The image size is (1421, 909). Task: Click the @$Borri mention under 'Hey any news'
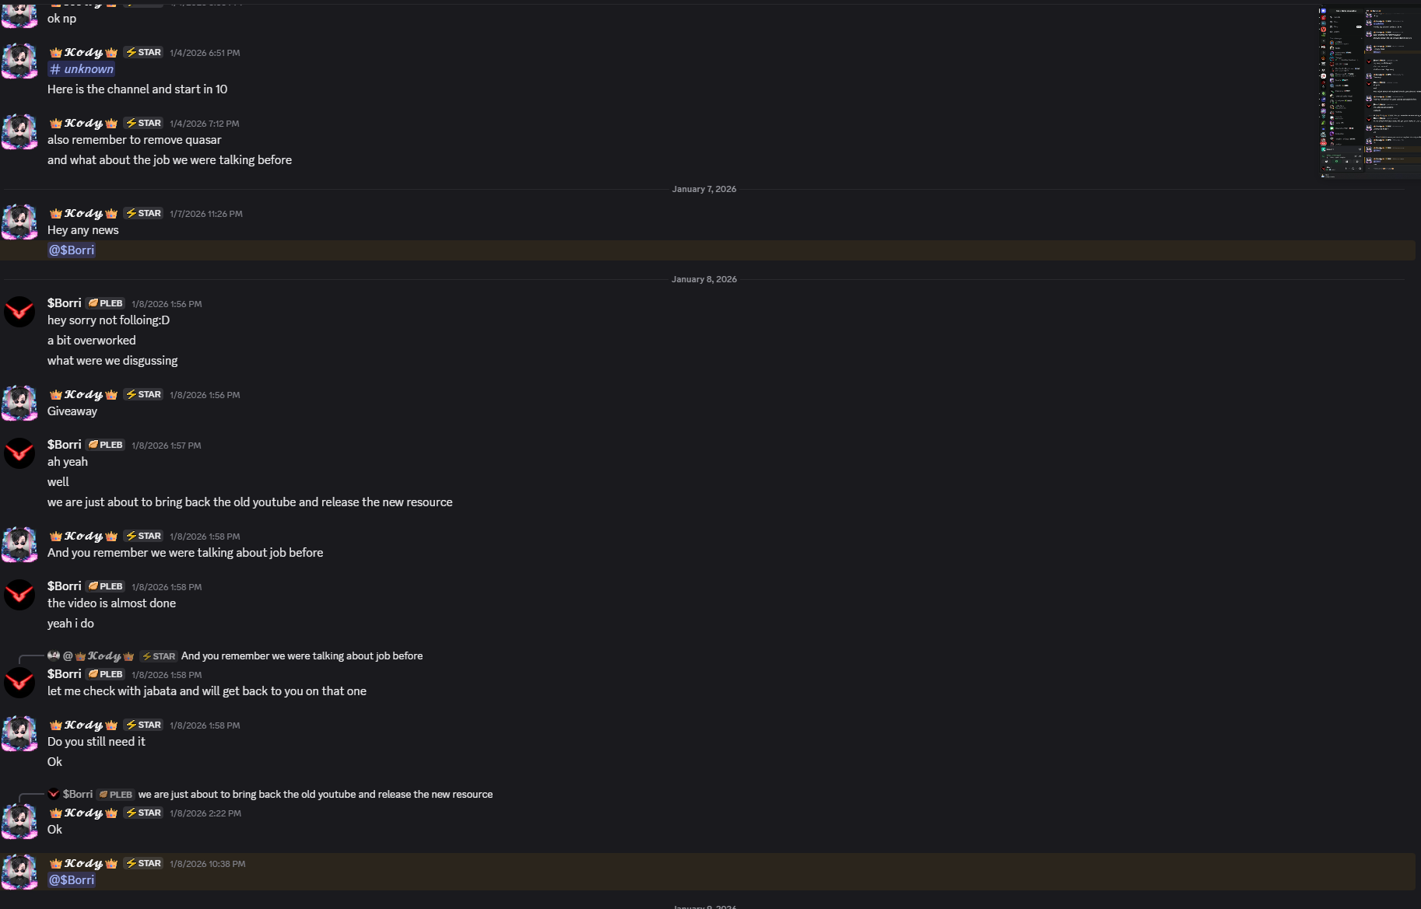pyautogui.click(x=72, y=250)
